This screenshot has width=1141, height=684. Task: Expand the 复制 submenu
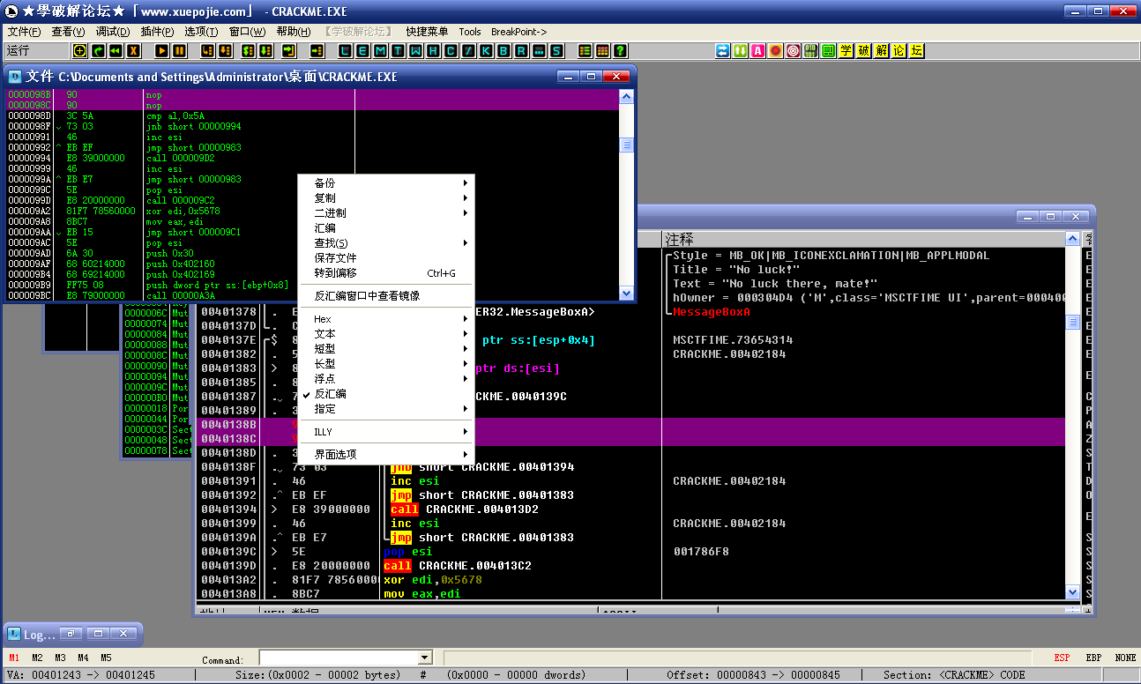[x=386, y=198]
